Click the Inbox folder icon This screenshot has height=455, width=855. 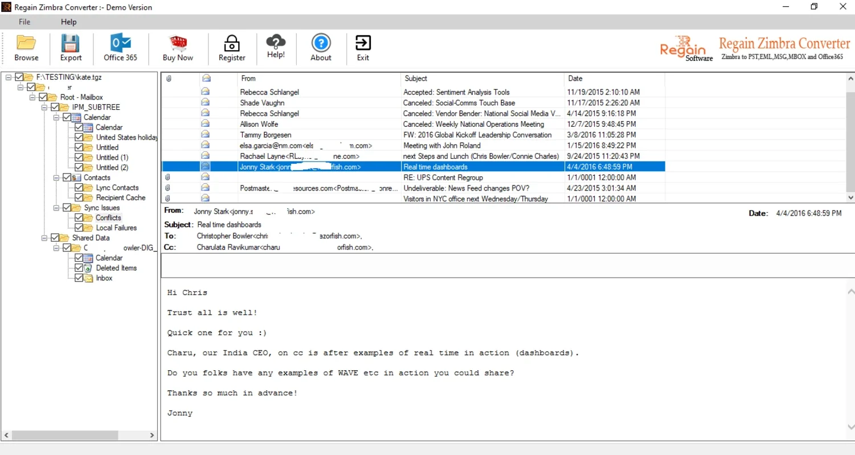[x=88, y=278]
